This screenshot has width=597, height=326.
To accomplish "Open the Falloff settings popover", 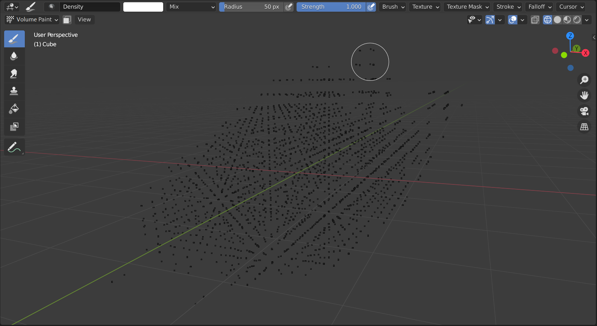I will click(x=540, y=7).
